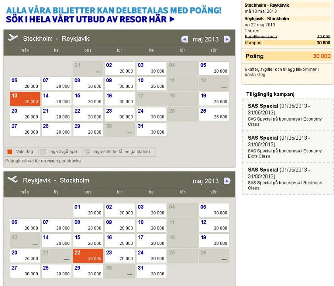Click the selected return day 22 May
This screenshot has width=334, height=286.
tap(88, 256)
